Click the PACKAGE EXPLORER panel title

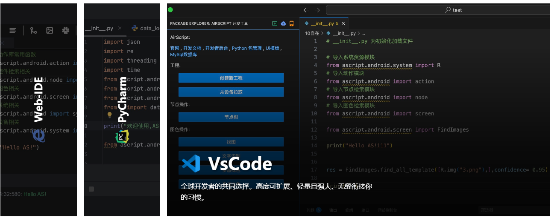[x=209, y=23]
